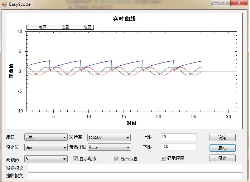
Task: Uncheck the 显示位置 checkbox
Action: [x=116, y=159]
